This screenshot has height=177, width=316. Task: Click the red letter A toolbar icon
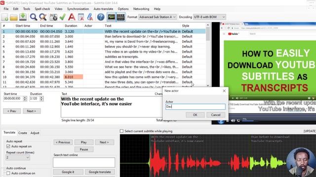point(72,17)
